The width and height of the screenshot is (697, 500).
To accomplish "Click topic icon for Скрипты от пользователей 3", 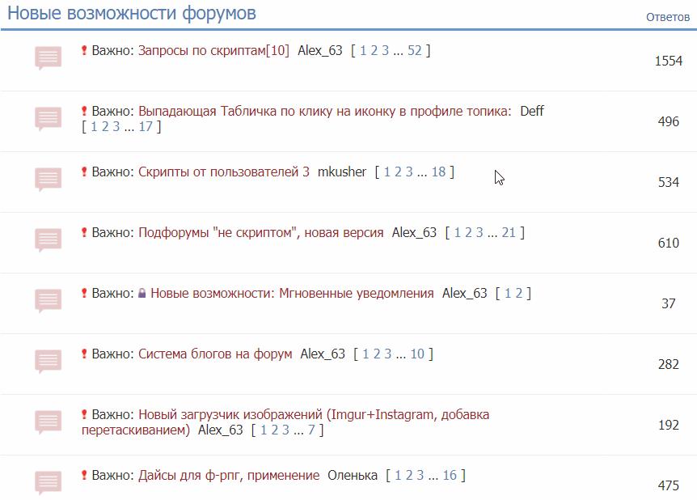I will 48,180.
